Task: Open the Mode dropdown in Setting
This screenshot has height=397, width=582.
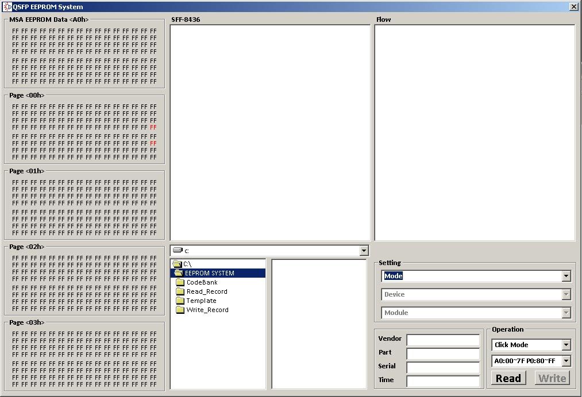Action: pos(565,276)
